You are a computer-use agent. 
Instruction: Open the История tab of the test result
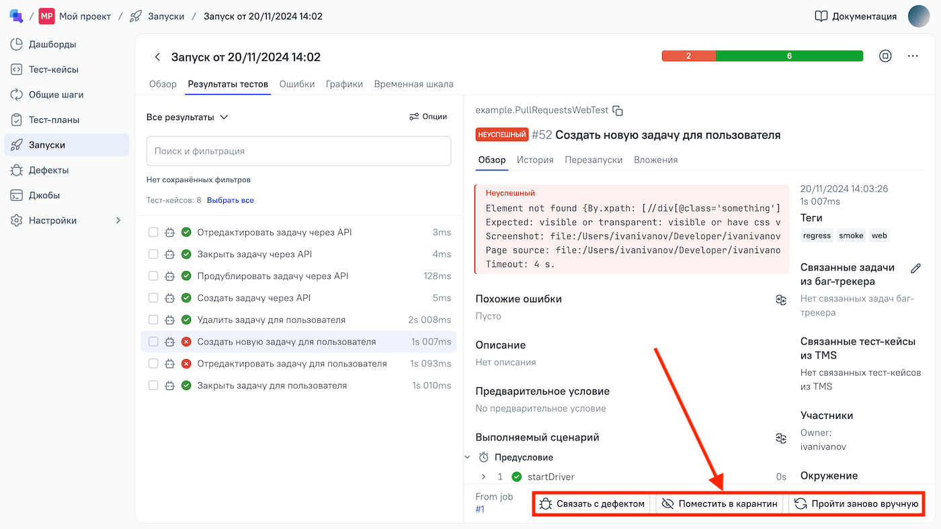click(534, 160)
